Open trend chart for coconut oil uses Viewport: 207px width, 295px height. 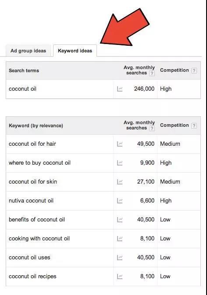120,258
